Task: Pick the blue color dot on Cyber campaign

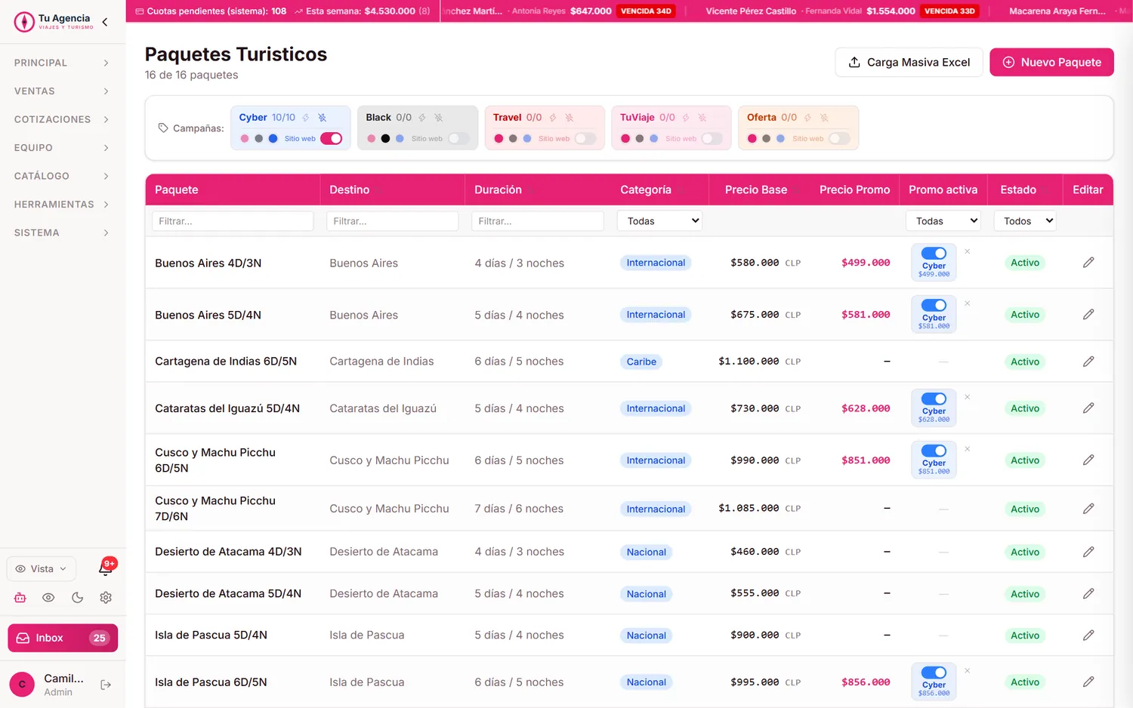Action: pos(273,139)
